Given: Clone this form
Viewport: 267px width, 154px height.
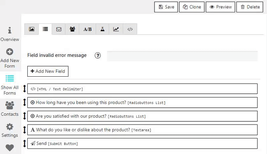Looking at the screenshot, I should (192, 7).
